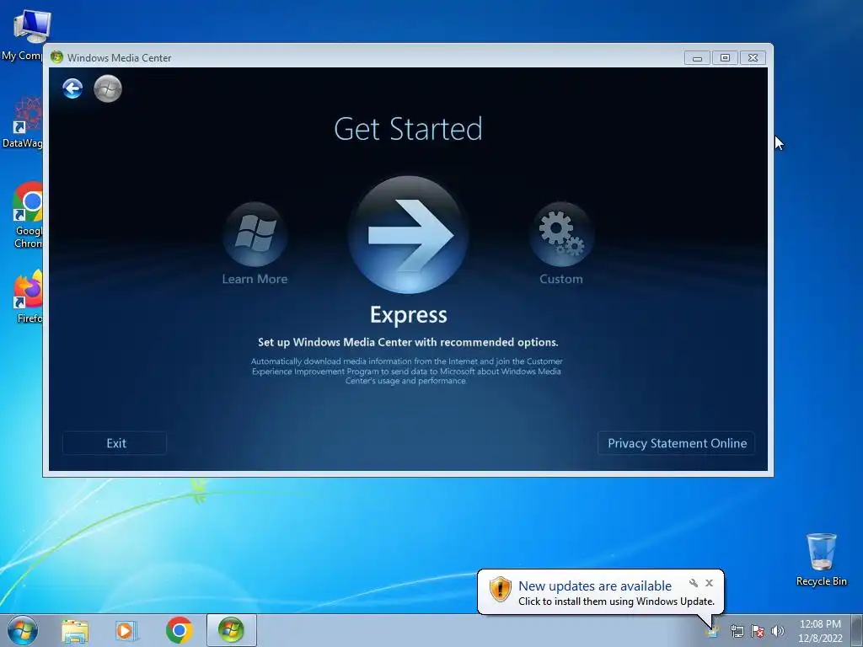Launch Windows Media Player from taskbar

tap(126, 631)
